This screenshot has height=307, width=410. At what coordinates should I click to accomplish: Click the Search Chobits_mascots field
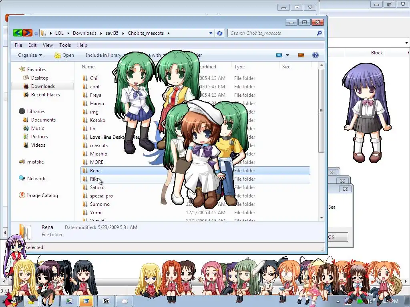(276, 33)
